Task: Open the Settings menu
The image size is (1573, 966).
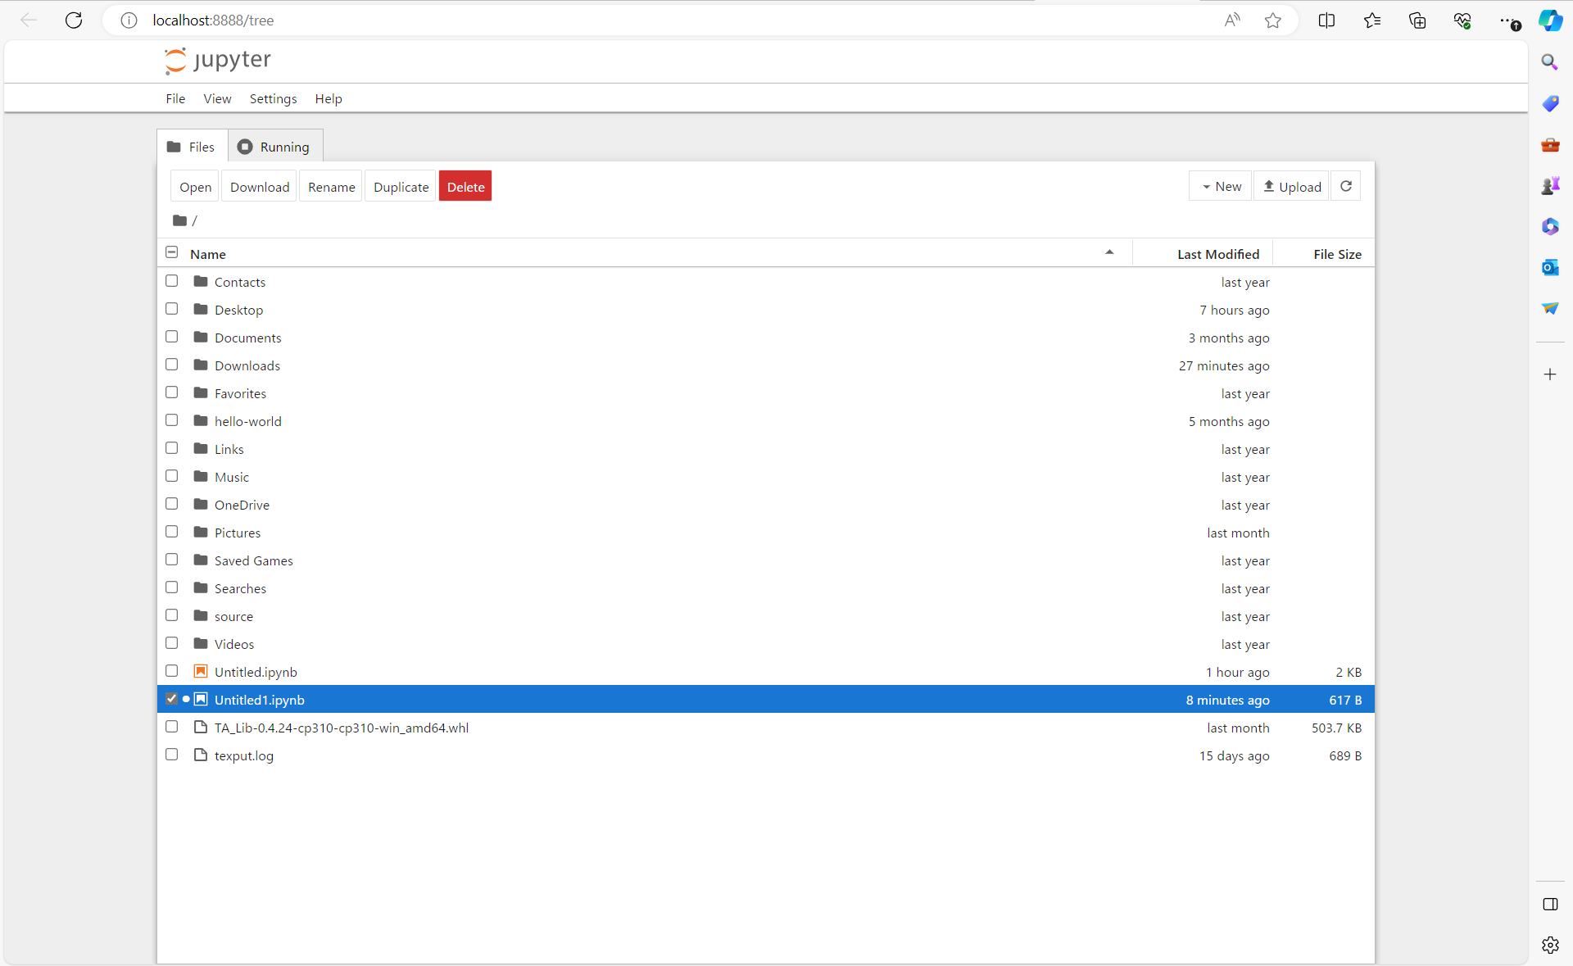Action: (x=273, y=99)
